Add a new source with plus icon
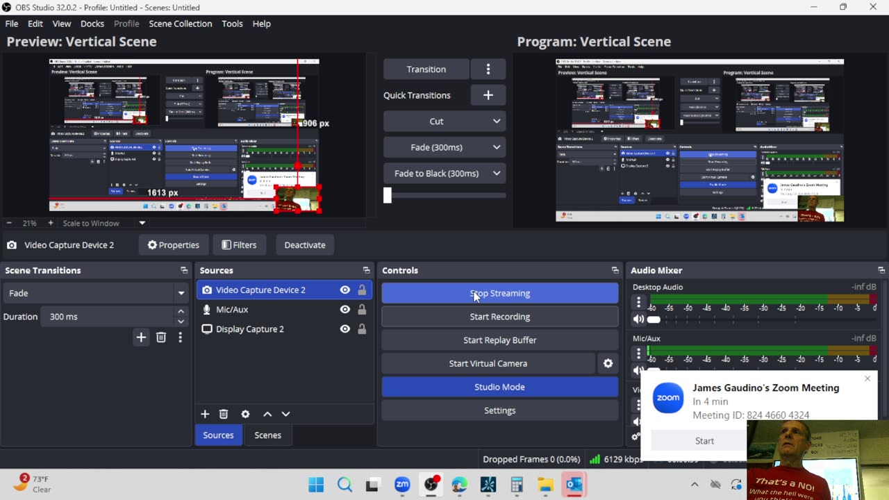Screen dimensions: 889x500 [205, 414]
